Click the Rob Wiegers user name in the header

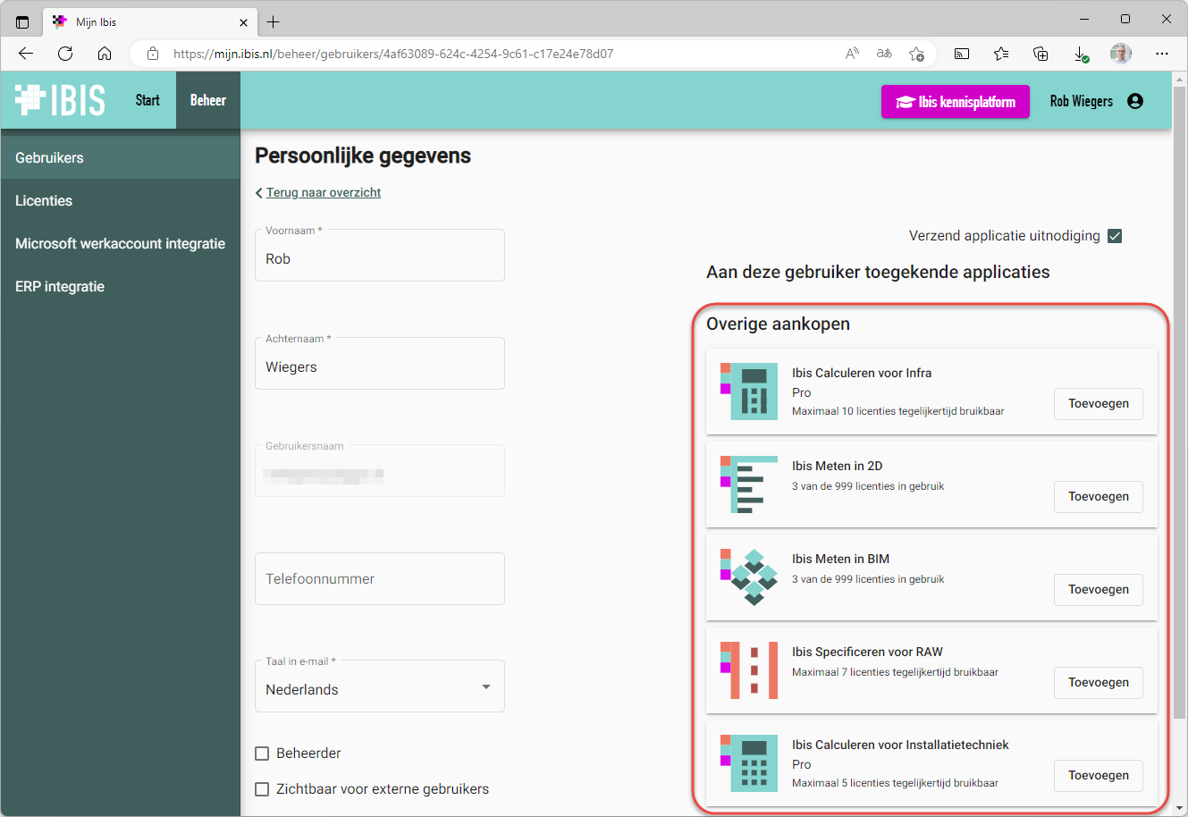(1081, 101)
